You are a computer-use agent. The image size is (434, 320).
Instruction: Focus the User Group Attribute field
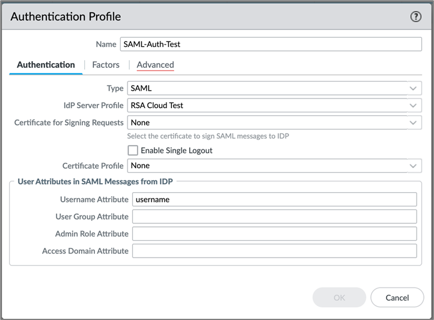pyautogui.click(x=274, y=217)
